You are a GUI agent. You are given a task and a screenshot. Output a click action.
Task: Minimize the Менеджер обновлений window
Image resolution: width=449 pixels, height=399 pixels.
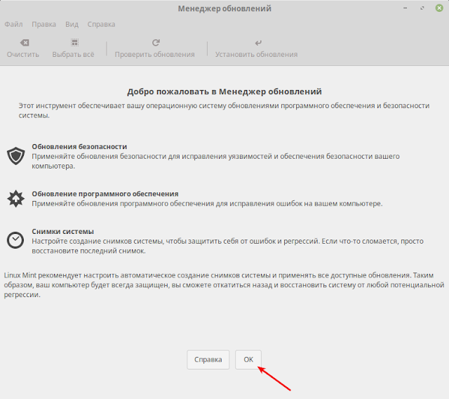tap(406, 8)
